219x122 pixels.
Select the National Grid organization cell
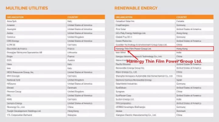pos(36,80)
